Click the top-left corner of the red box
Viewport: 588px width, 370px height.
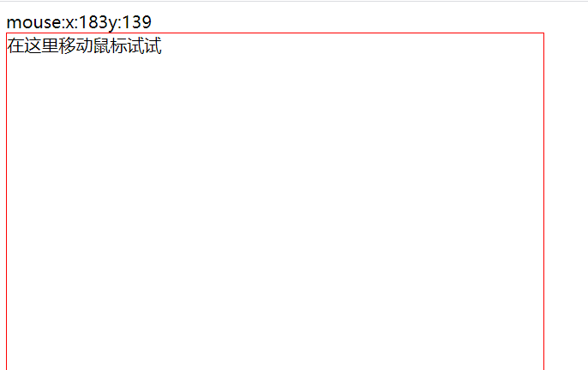tap(6, 33)
